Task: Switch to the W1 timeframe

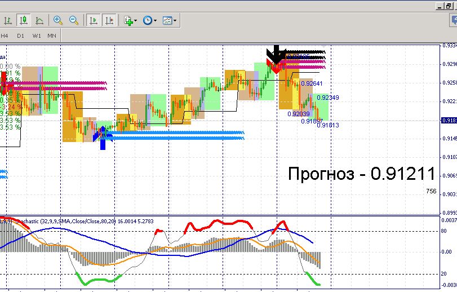Action: 37,36
